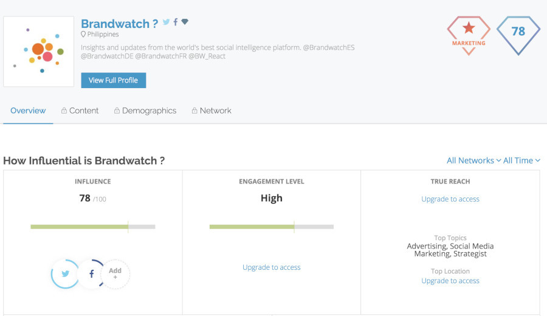Screen dimensions: 547x316
Task: Click the Advertising, Social Media topics text
Action: pyautogui.click(x=450, y=250)
